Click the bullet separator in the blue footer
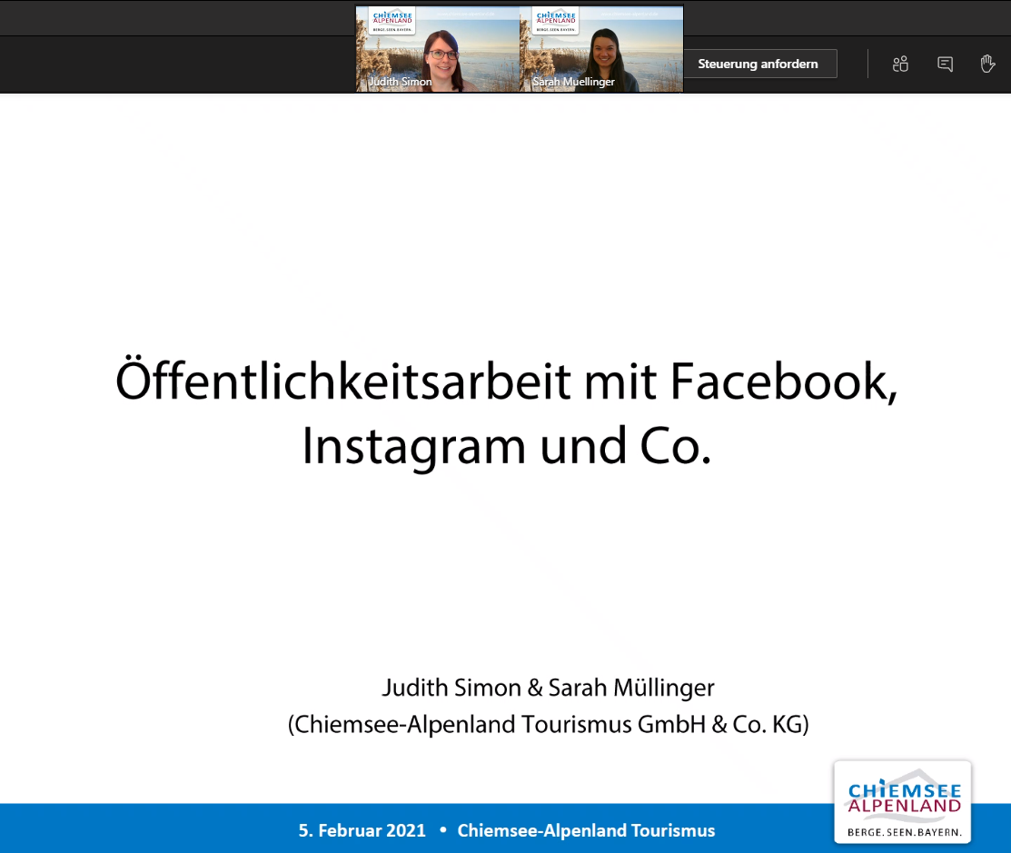Viewport: 1011px width, 853px height. (x=442, y=830)
